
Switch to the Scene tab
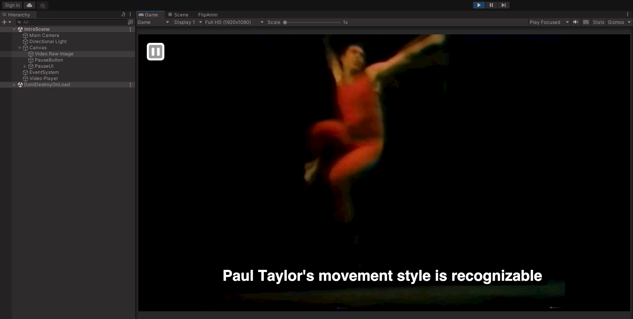click(x=178, y=15)
